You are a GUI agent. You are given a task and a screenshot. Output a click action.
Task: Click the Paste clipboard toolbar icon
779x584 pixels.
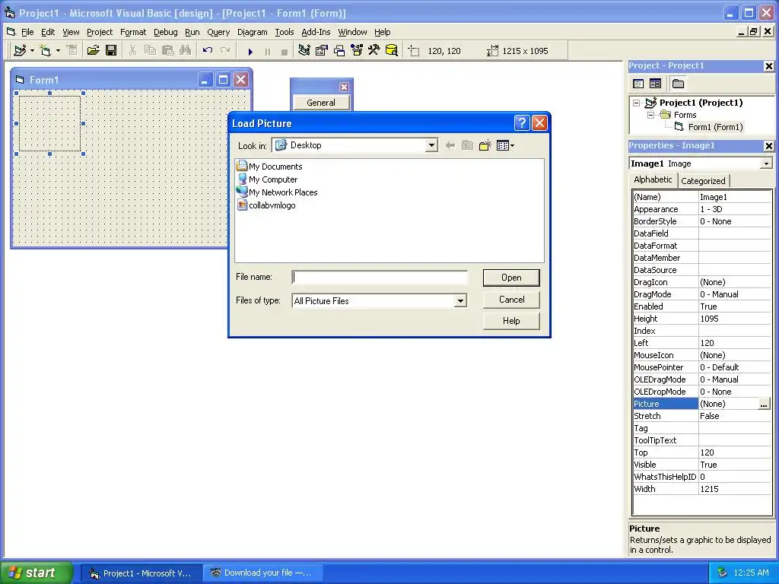click(x=168, y=50)
